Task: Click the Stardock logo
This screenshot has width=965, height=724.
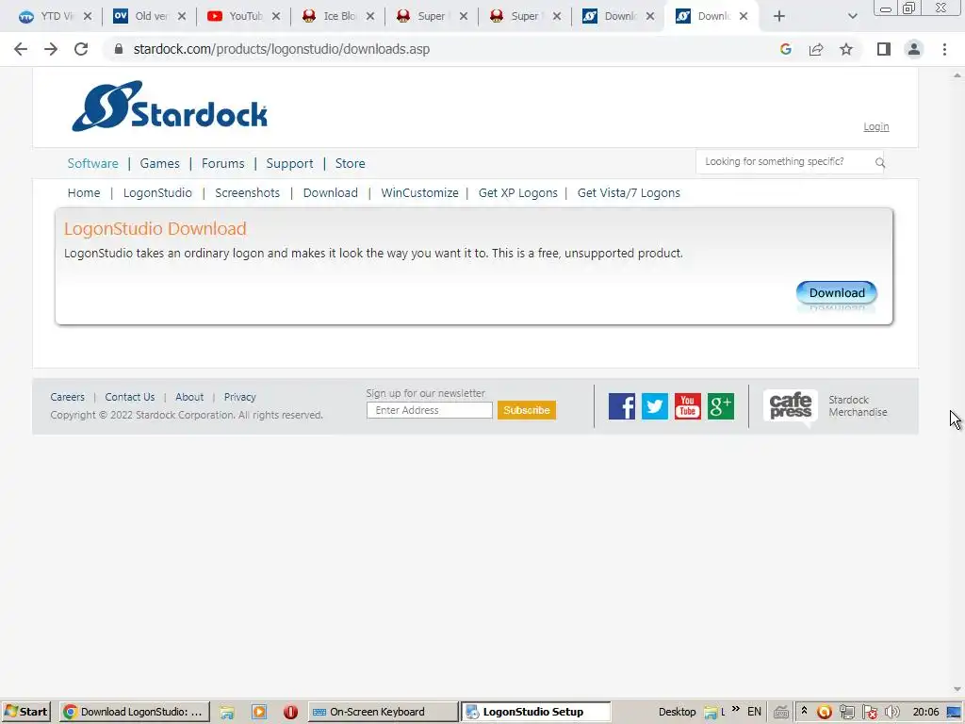Action: 170,106
